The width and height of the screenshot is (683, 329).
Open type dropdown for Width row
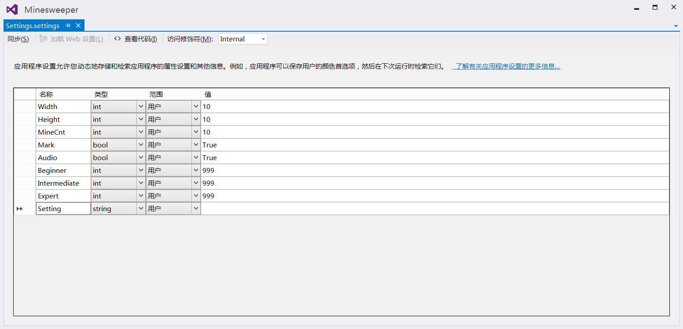(141, 106)
